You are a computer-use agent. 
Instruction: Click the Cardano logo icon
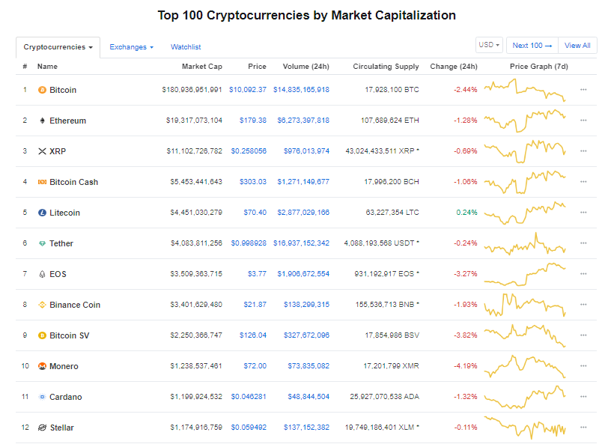[42, 397]
